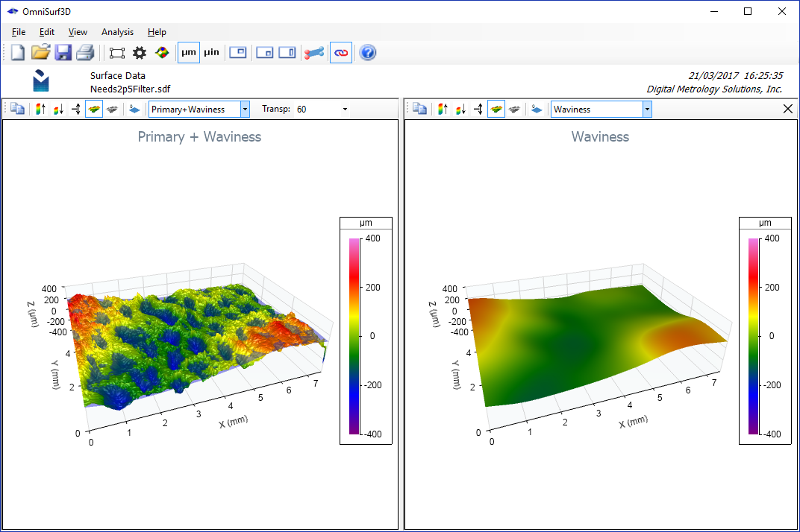
Task: Click the Open file toolbar button
Action: click(x=40, y=52)
